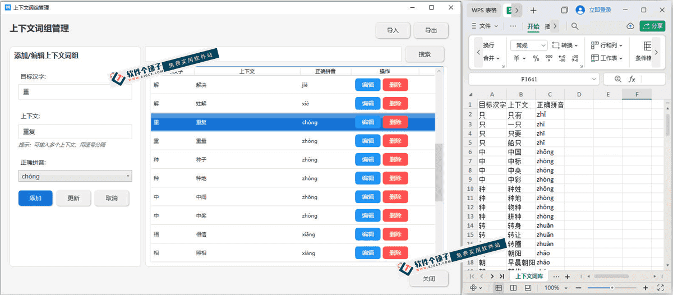
Task: Click the fx insert function icon
Action: click(x=632, y=79)
